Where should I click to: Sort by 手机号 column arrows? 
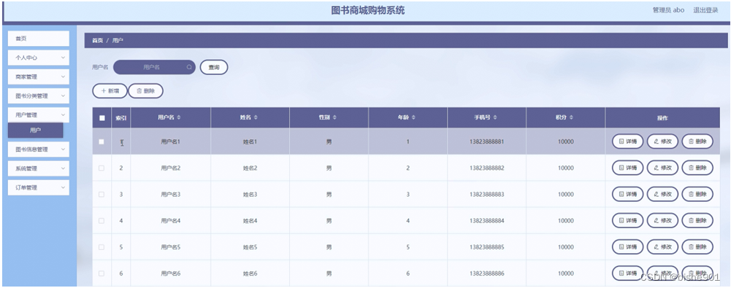[494, 117]
